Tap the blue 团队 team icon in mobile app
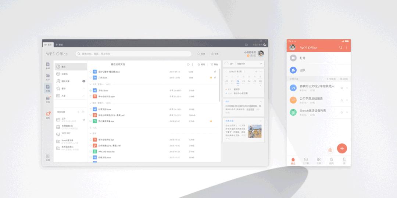This screenshot has height=198, width=397. tap(293, 70)
